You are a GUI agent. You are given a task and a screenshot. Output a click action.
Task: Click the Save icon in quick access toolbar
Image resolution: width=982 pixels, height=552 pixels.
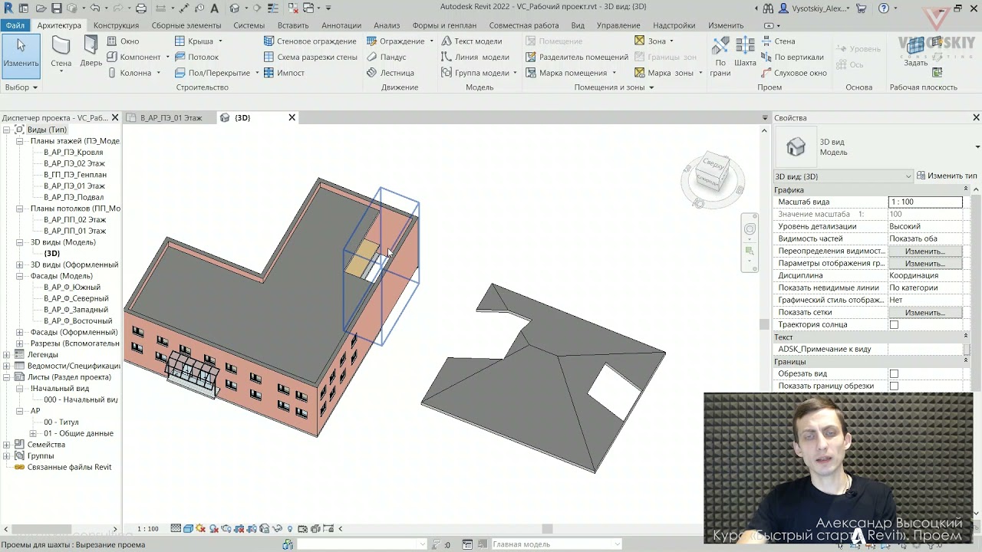pyautogui.click(x=57, y=8)
